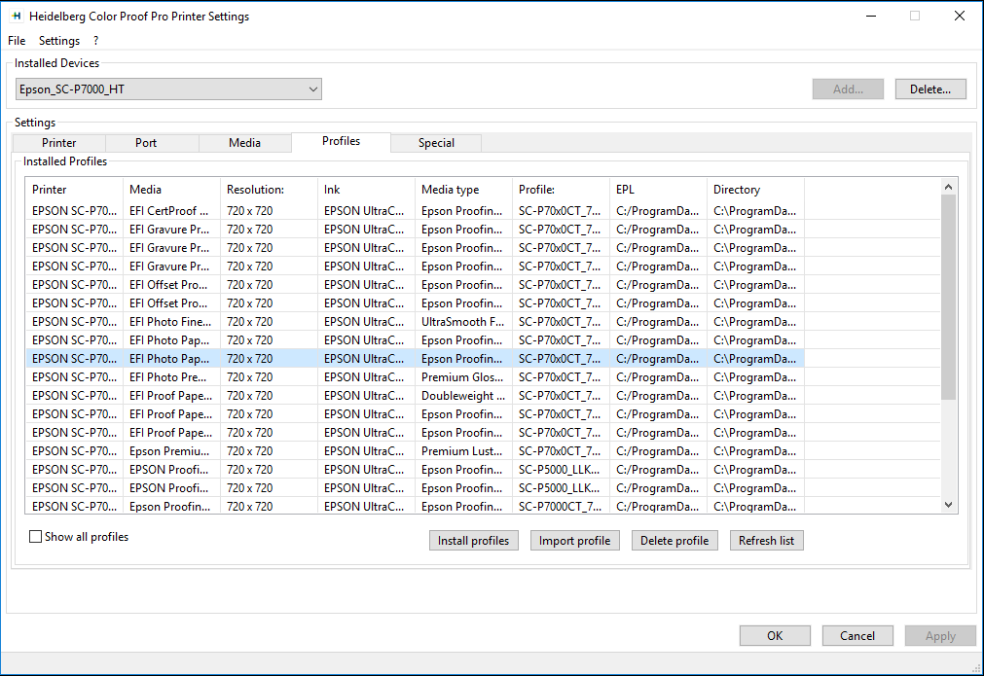Click the Profile: column header
This screenshot has width=984, height=676.
point(561,190)
